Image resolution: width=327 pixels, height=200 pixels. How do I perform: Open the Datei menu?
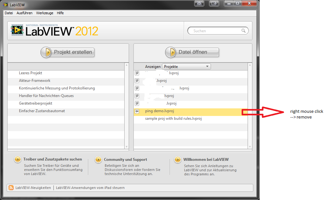click(x=9, y=13)
